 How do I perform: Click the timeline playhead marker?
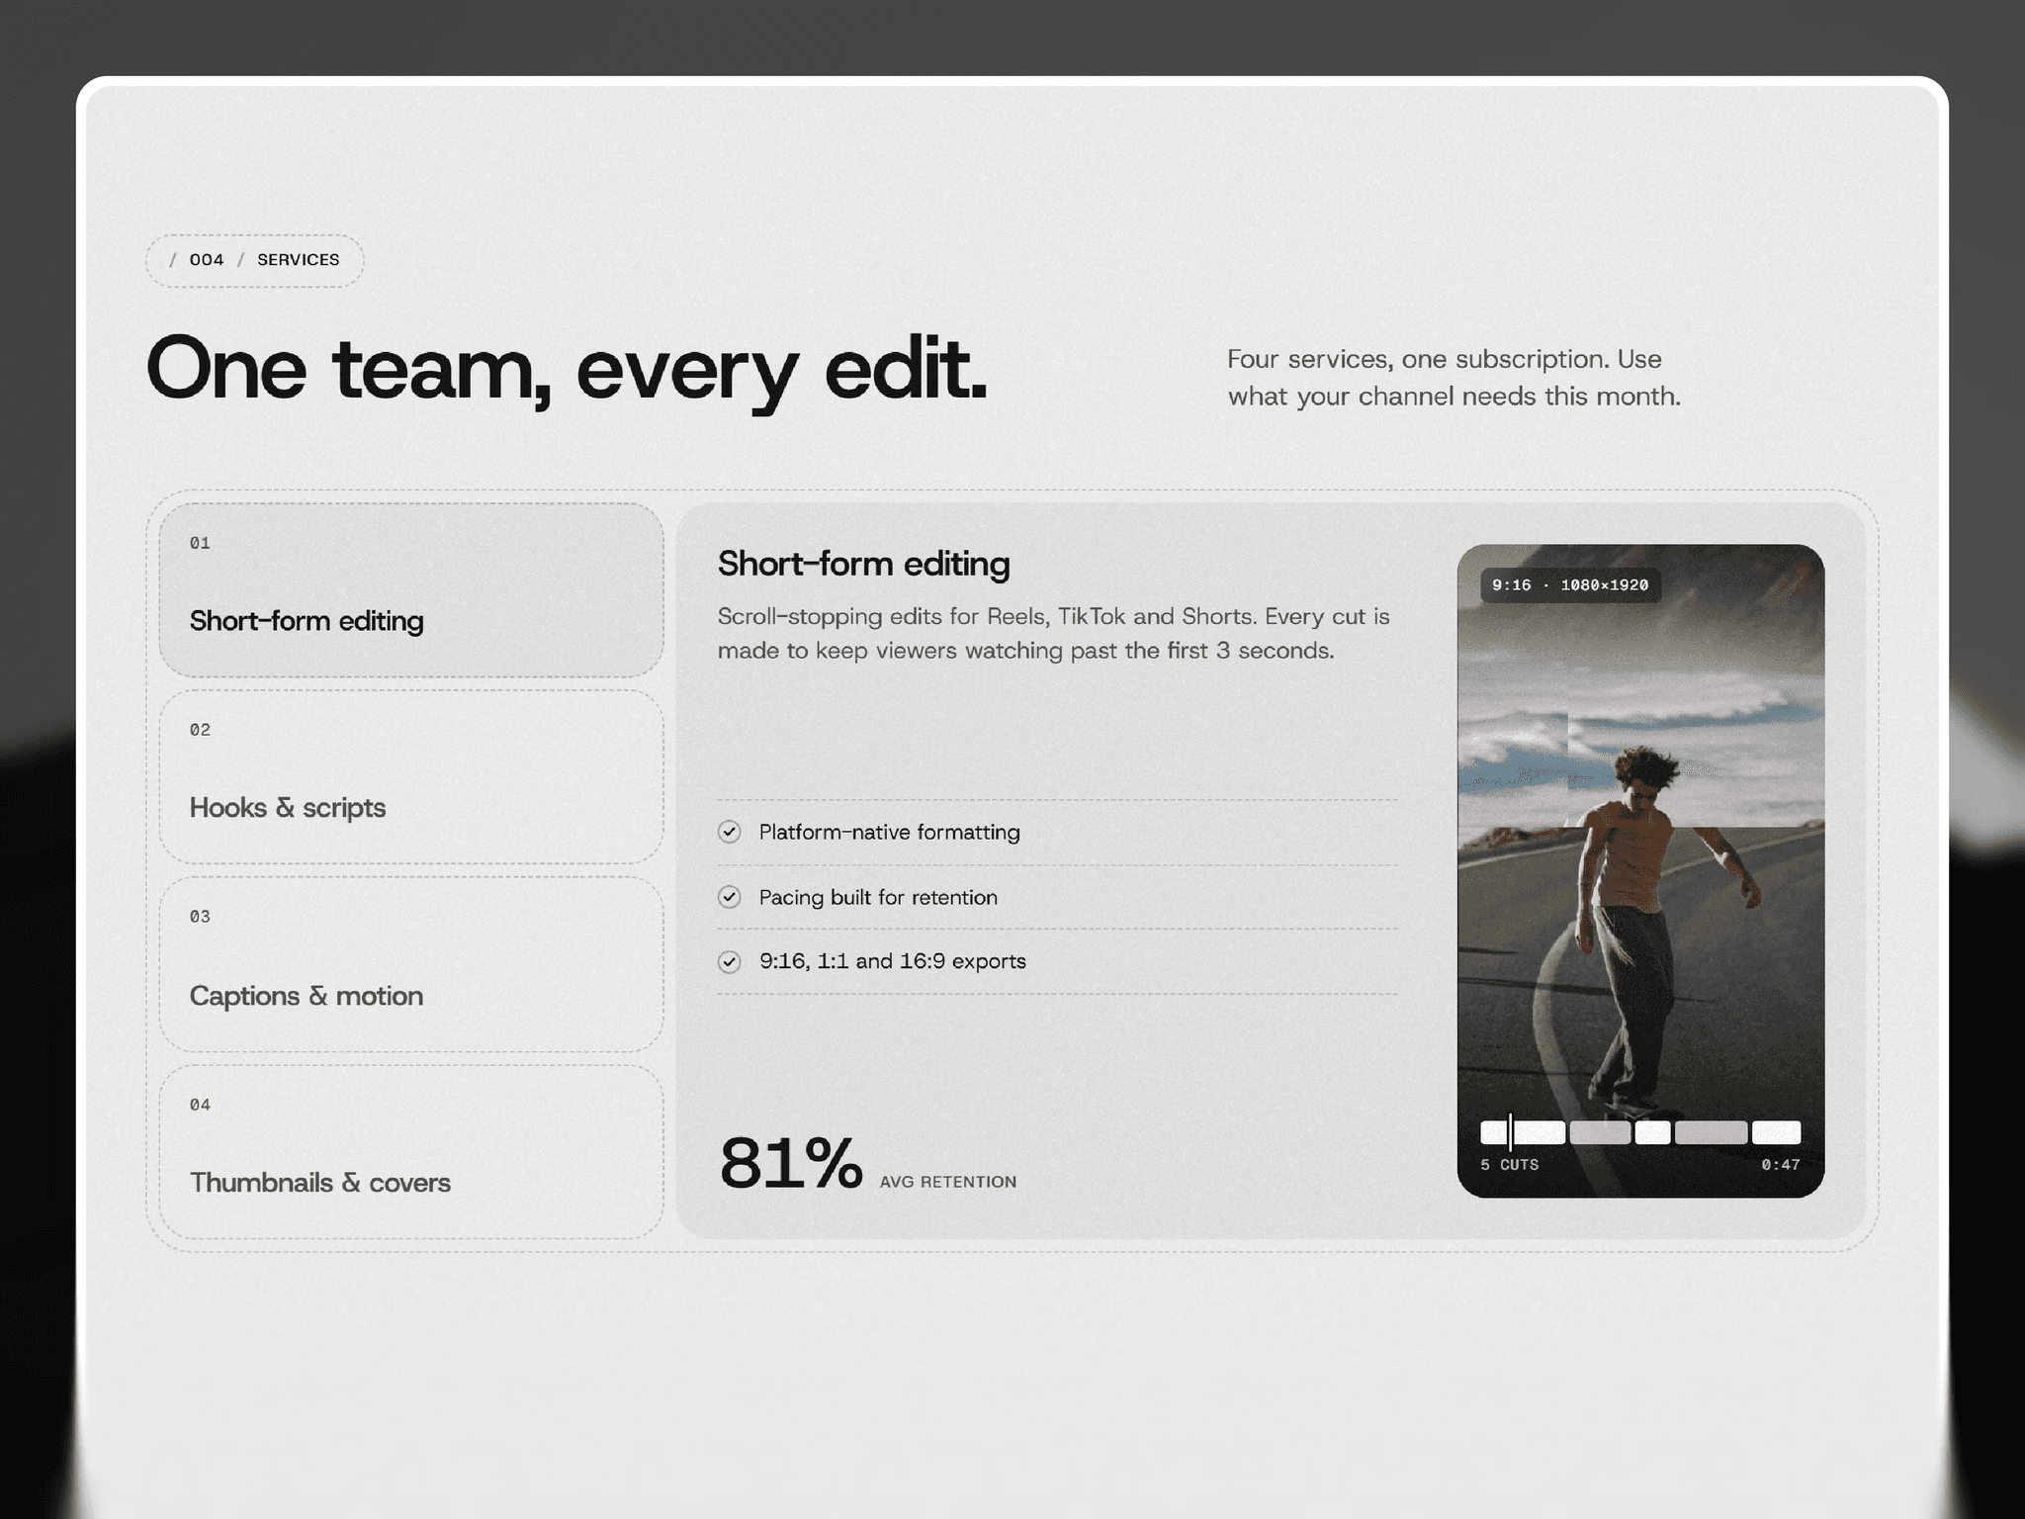point(1510,1131)
